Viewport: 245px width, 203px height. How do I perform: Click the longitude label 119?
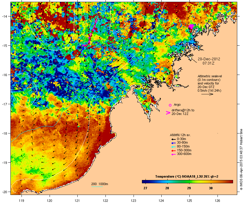point(22,201)
